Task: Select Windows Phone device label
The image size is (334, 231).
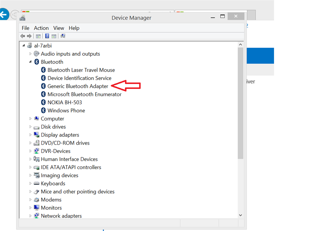Action: 66,110
